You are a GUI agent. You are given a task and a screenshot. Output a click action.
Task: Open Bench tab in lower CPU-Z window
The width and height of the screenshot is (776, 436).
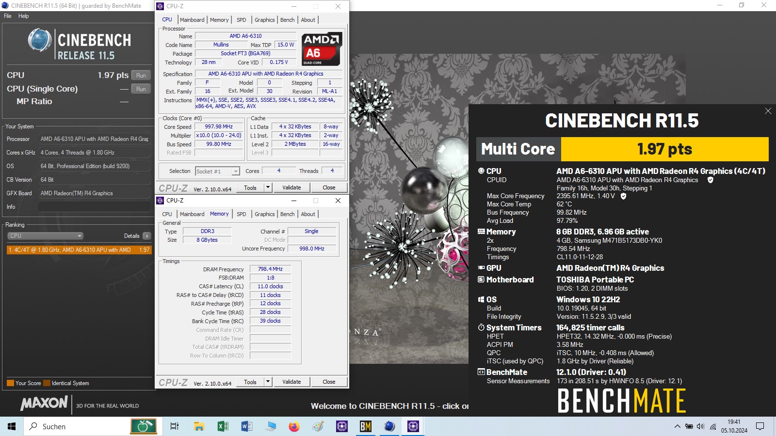click(288, 214)
